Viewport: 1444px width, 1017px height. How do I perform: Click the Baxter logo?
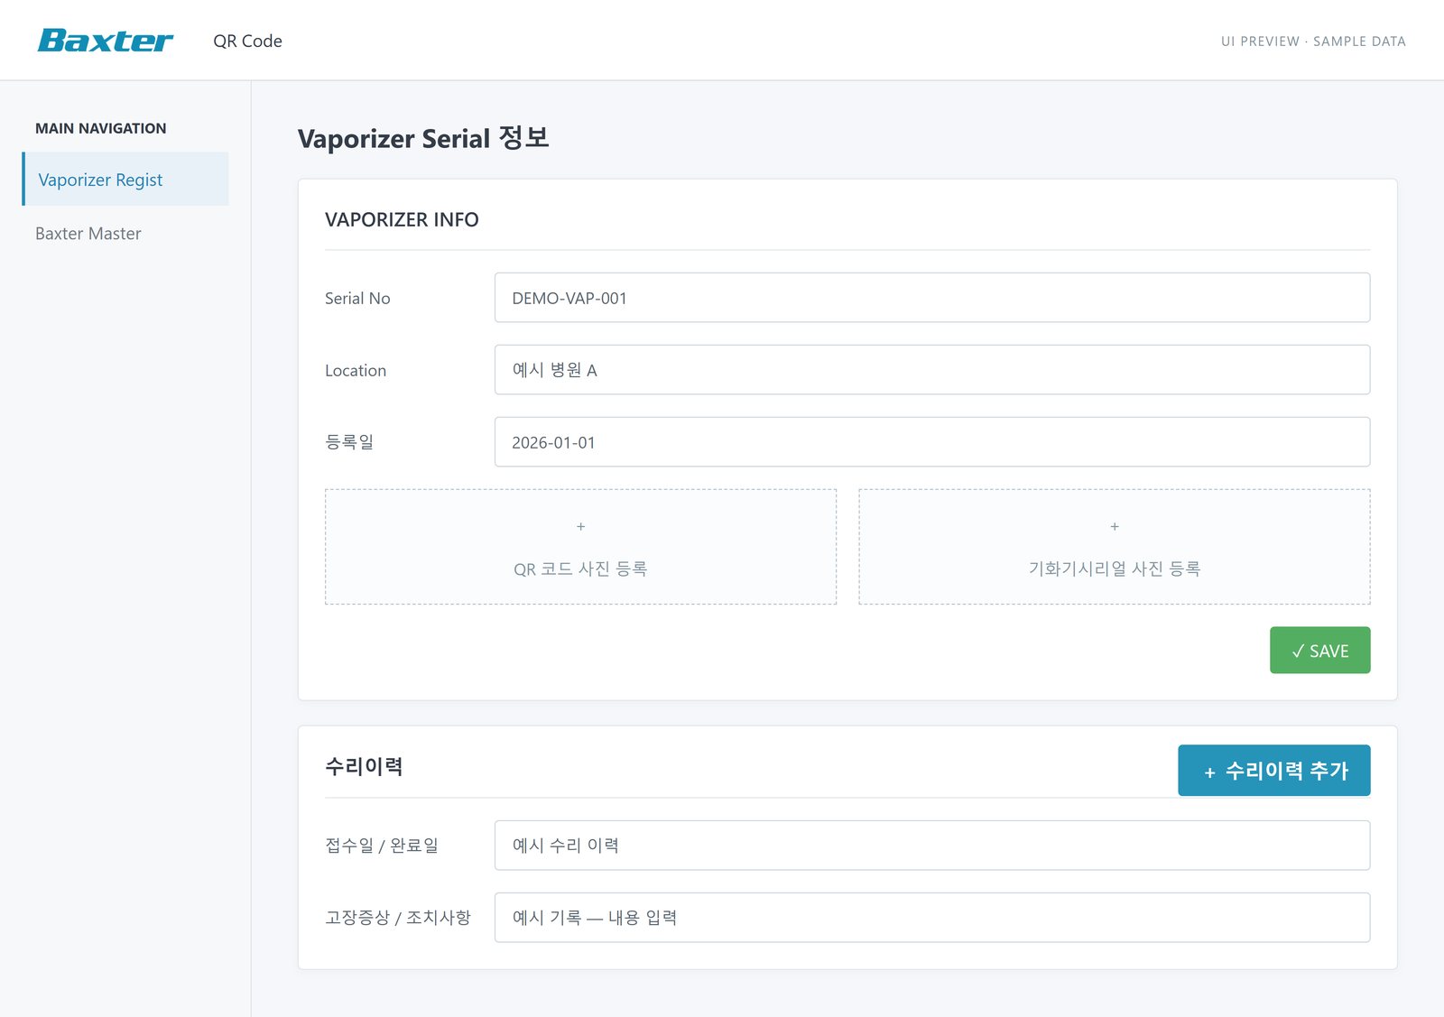[105, 41]
